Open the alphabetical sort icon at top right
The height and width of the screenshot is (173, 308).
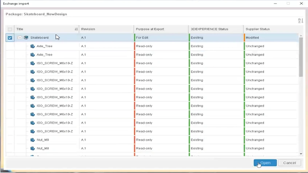(300, 21)
